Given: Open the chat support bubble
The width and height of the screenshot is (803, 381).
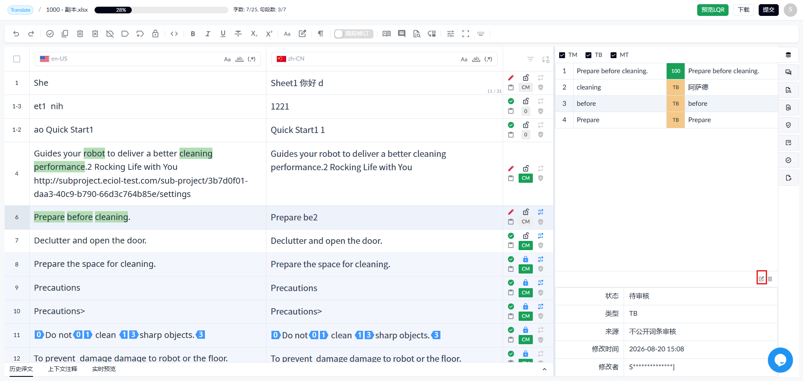Looking at the screenshot, I should (x=780, y=360).
